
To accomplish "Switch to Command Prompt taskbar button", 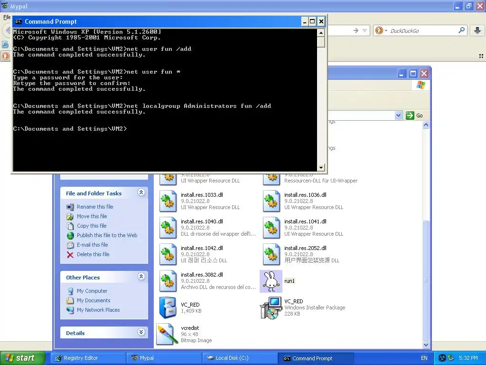I will pyautogui.click(x=316, y=358).
